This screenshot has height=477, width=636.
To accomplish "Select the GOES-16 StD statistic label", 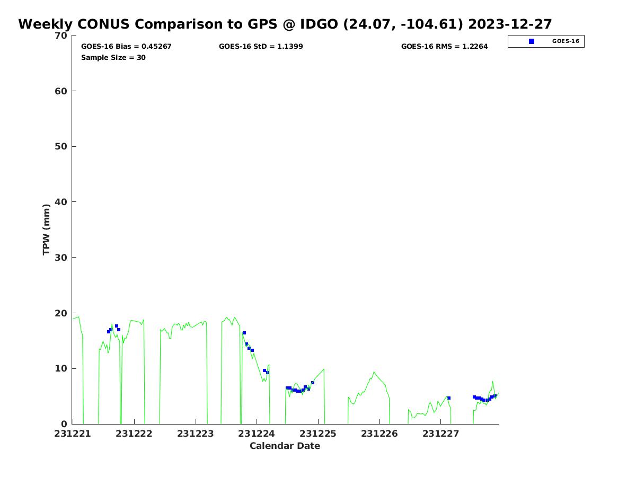I will (x=261, y=47).
